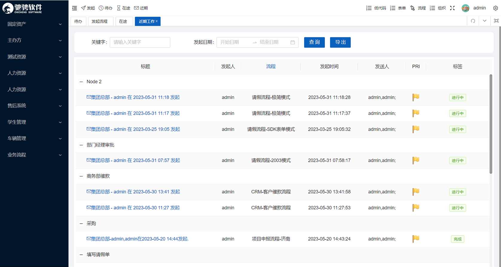Click priority flag in 11:27:53 row
The height and width of the screenshot is (267, 501).
(416, 208)
